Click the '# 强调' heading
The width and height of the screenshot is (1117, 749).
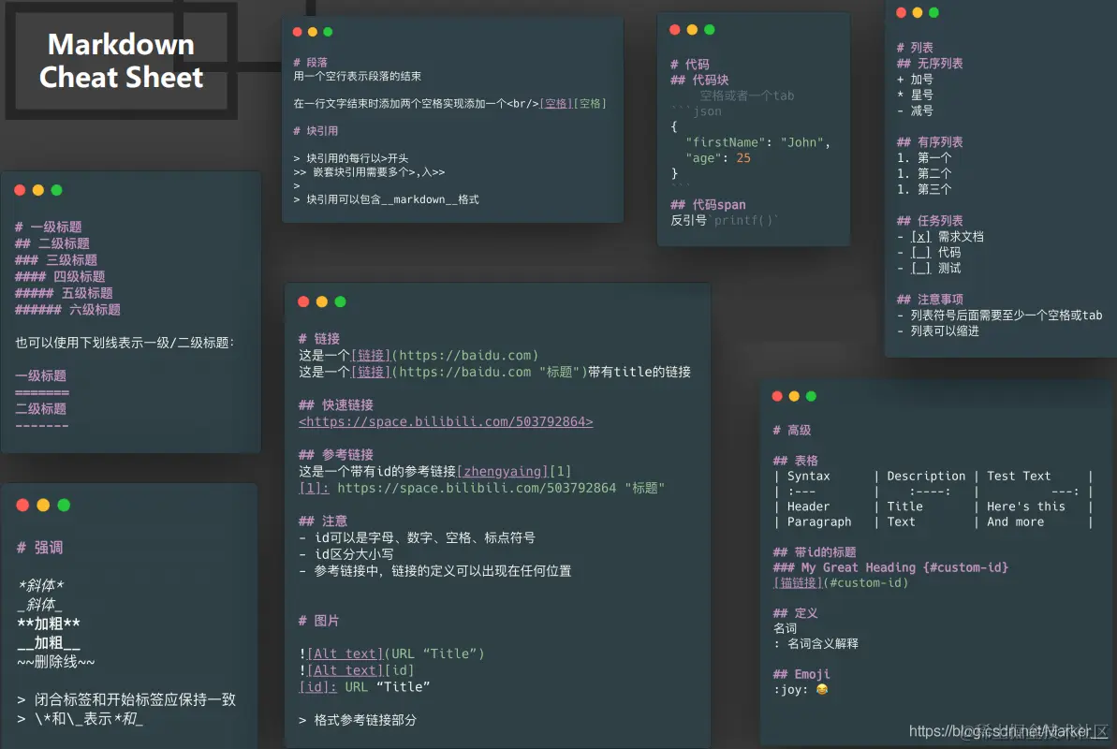[40, 548]
